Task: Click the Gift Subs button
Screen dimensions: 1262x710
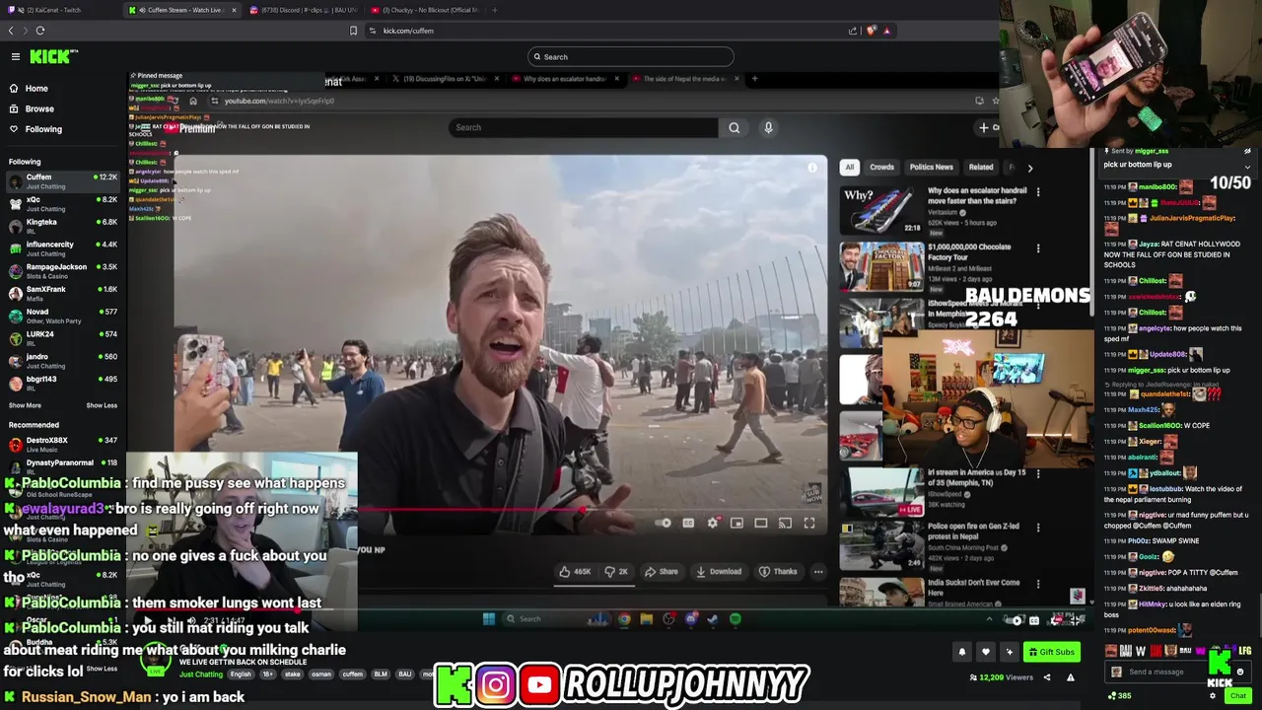Action: point(1051,652)
